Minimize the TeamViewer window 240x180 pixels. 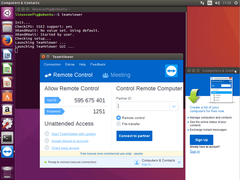coord(48,57)
